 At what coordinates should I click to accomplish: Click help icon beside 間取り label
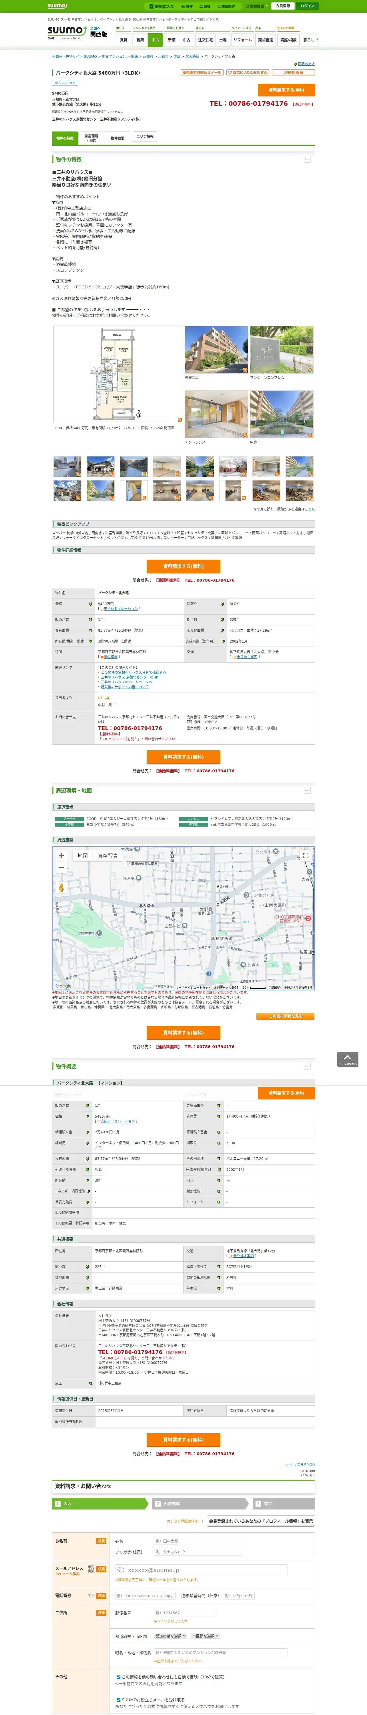coord(222,604)
